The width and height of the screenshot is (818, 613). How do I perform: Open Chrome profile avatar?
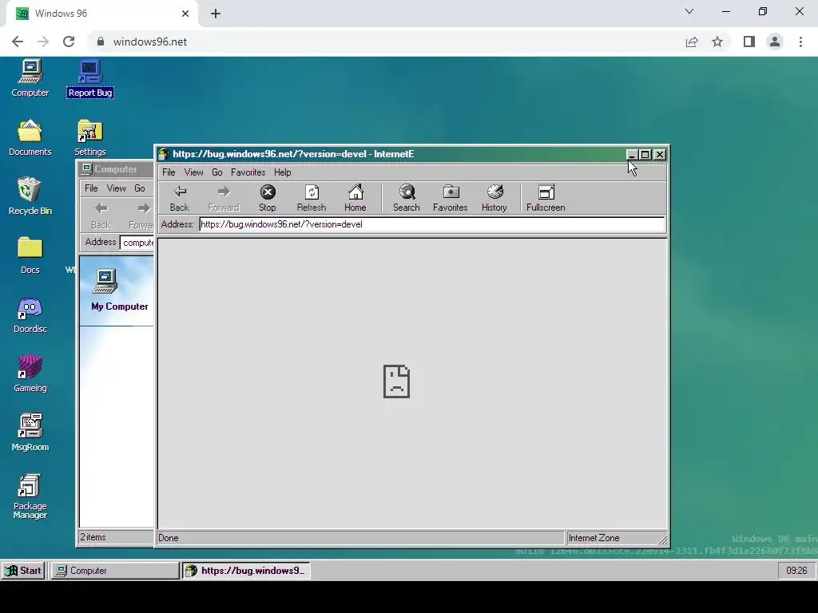(775, 42)
